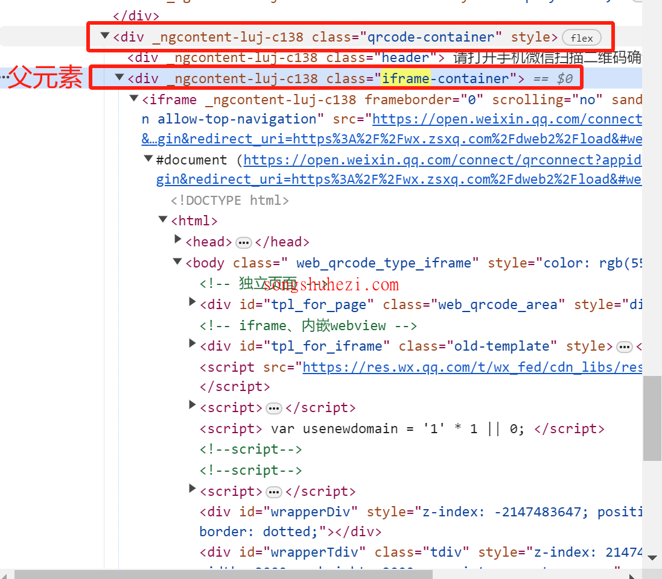Click the vertical scrollbar thumb
The image size is (662, 579).
coord(652,418)
